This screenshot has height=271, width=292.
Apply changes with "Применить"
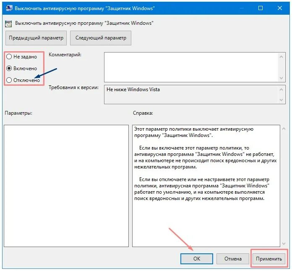269,259
